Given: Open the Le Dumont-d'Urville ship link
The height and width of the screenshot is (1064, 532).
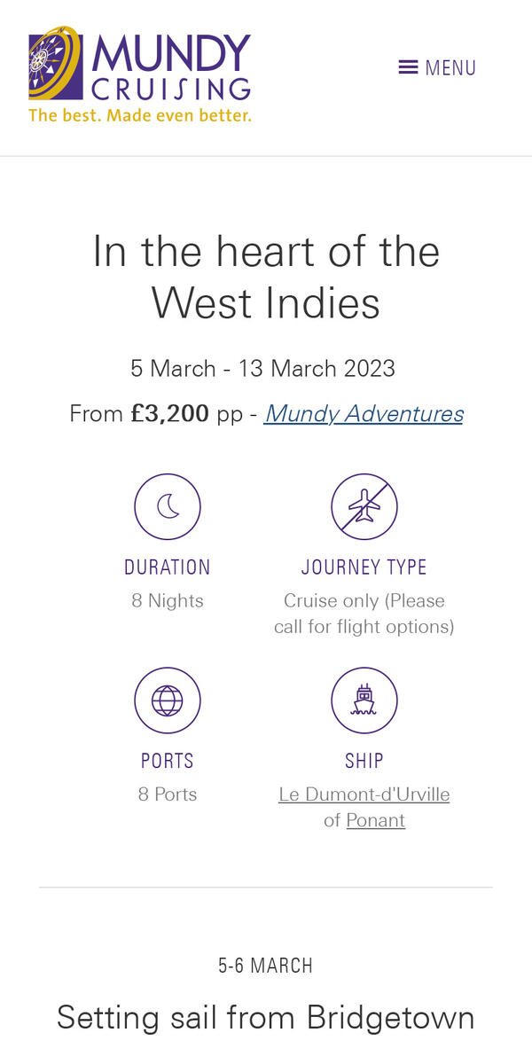Looking at the screenshot, I should click(364, 794).
